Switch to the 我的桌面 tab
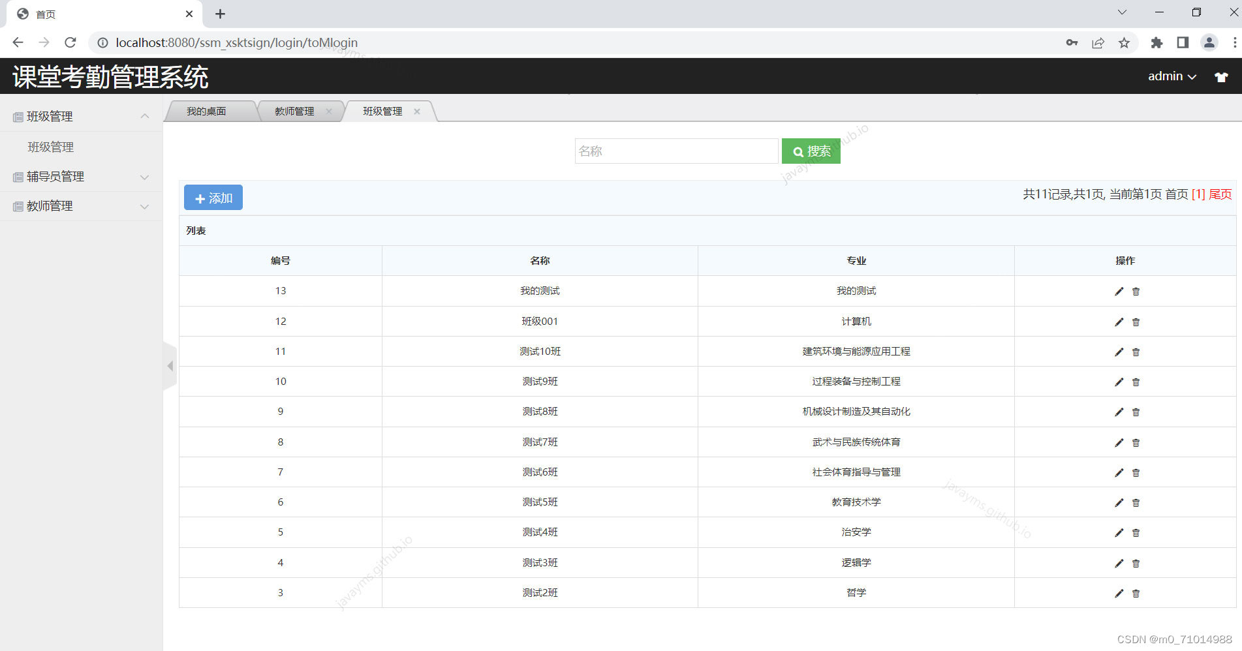The width and height of the screenshot is (1242, 651). click(206, 111)
